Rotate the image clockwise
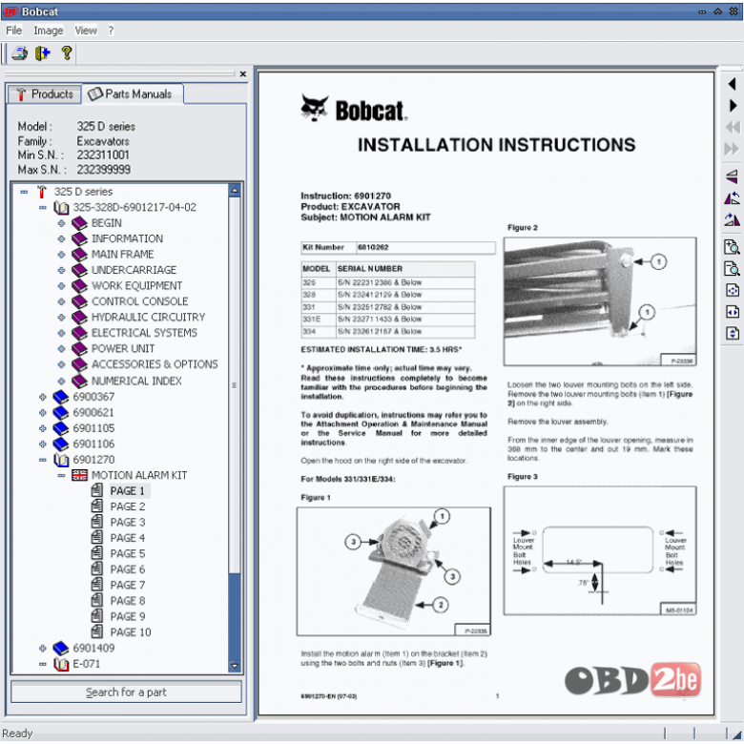The width and height of the screenshot is (744, 744). [733, 219]
